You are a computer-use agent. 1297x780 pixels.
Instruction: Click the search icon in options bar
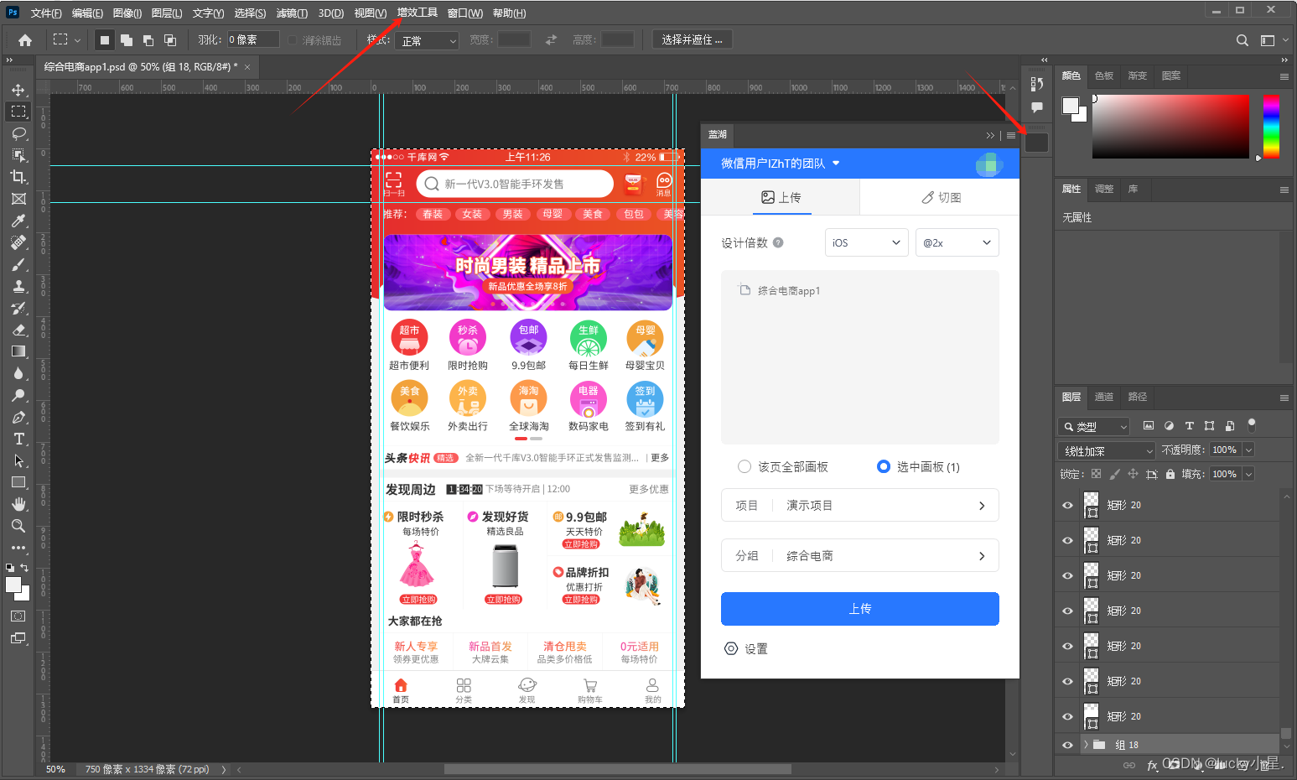coord(1243,40)
